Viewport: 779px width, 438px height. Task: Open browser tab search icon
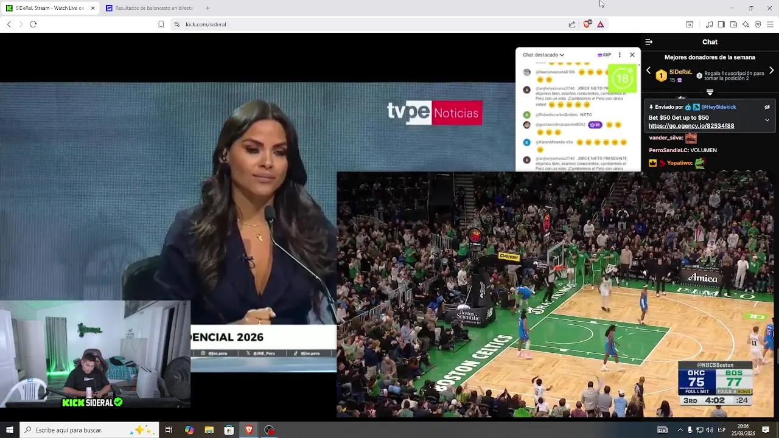pyautogui.click(x=690, y=24)
